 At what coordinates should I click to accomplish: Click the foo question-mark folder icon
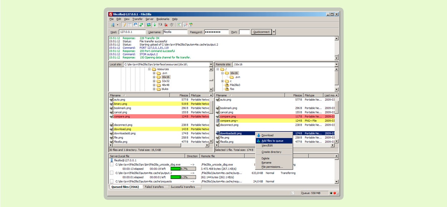[227, 89]
